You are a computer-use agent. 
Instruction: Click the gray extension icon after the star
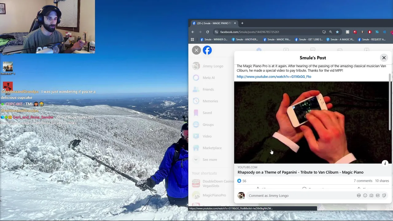(348, 32)
